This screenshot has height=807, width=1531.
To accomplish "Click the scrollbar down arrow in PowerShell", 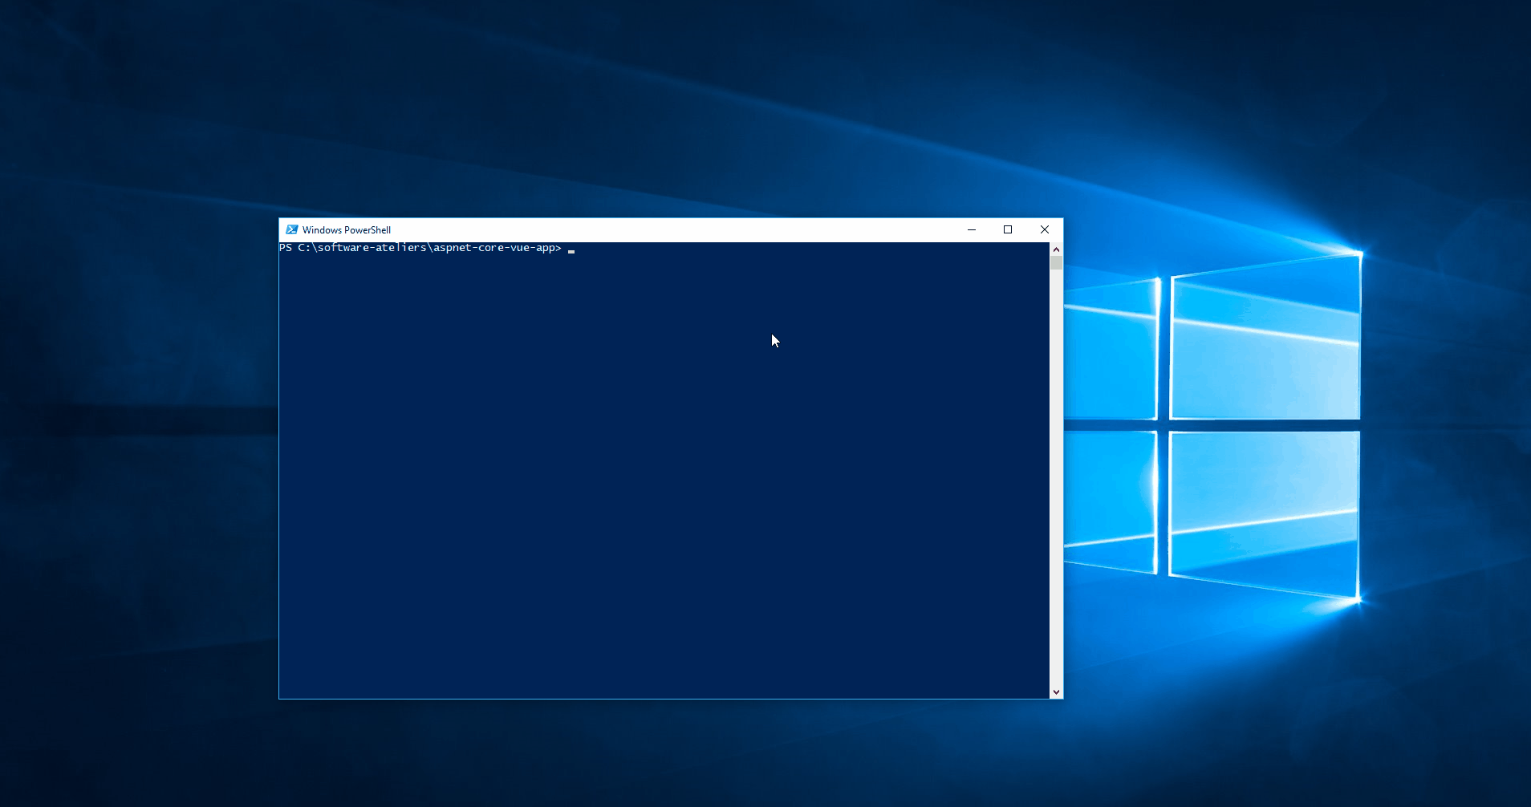I will [1056, 691].
